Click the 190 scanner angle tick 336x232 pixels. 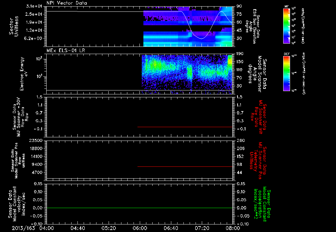tap(240, 54)
